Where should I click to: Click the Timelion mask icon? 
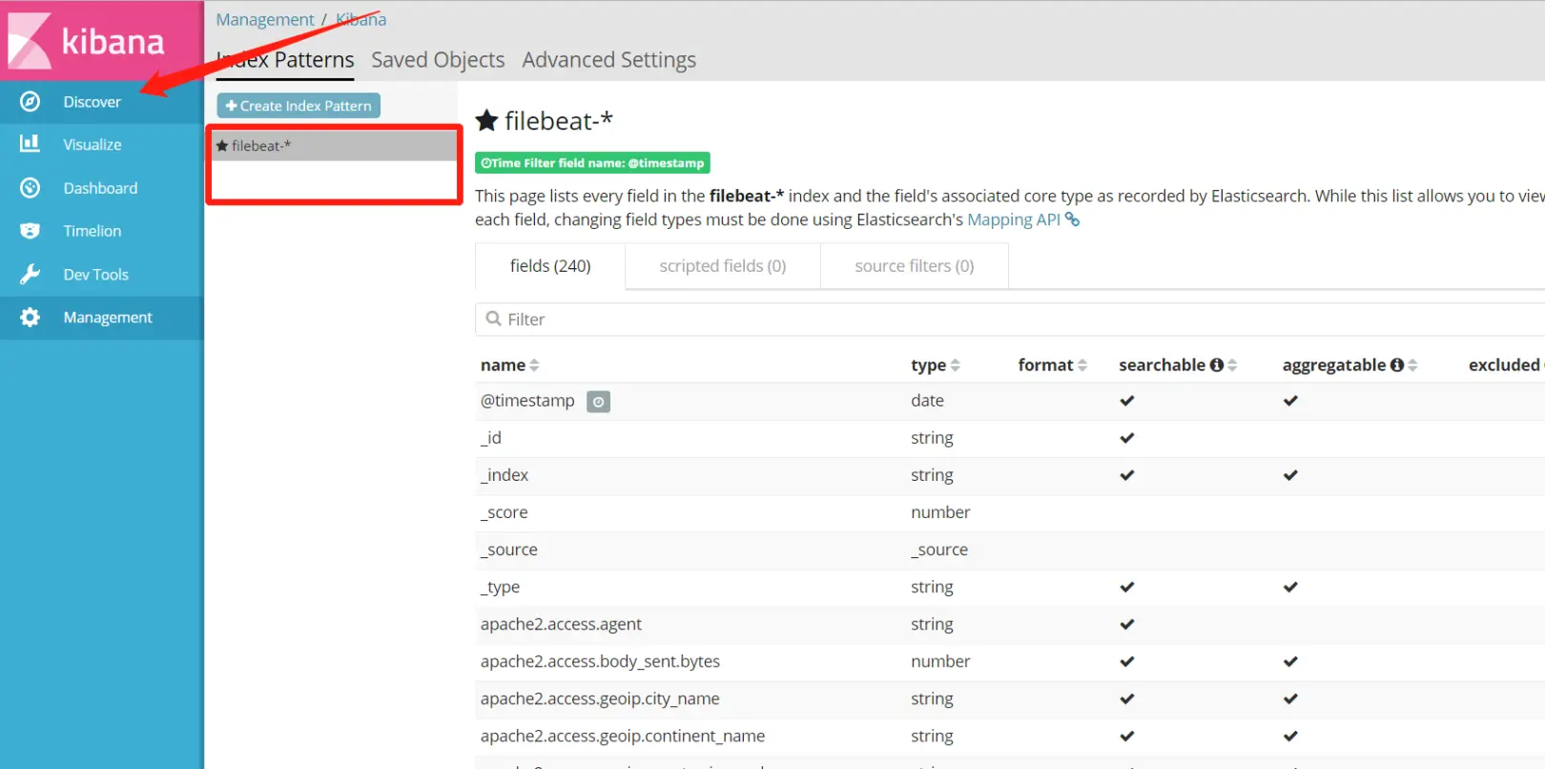coord(30,231)
